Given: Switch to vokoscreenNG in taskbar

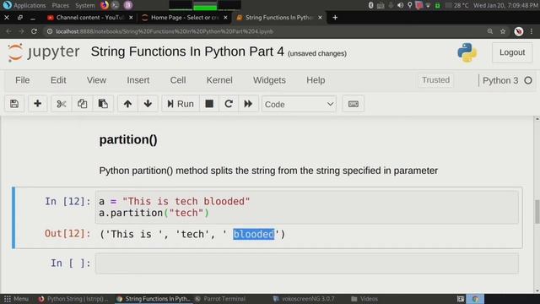Looking at the screenshot, I should (x=304, y=299).
